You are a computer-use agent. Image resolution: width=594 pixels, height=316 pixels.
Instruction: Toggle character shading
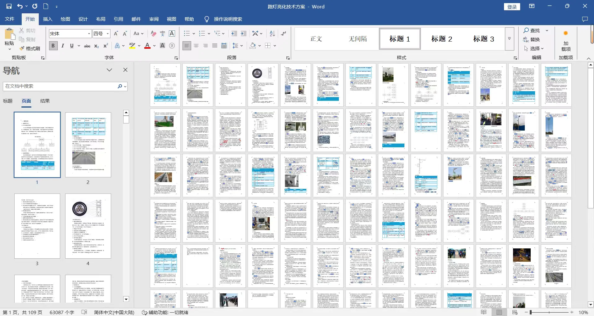162,46
